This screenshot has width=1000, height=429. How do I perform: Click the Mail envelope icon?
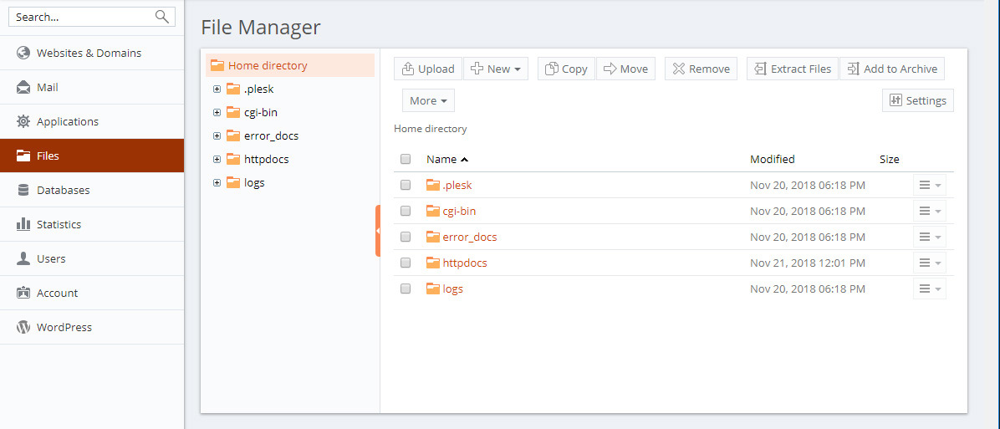pos(23,87)
